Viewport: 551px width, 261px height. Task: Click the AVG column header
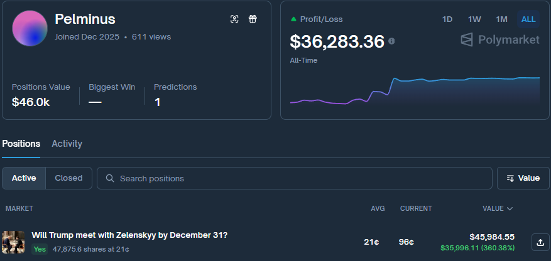pos(378,208)
